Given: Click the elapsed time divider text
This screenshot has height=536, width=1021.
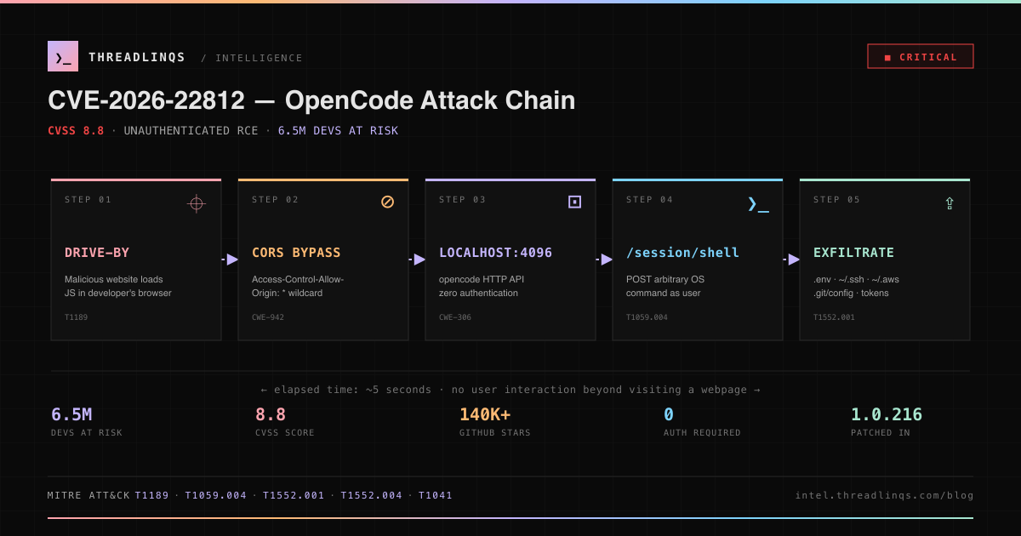Looking at the screenshot, I should [509, 389].
